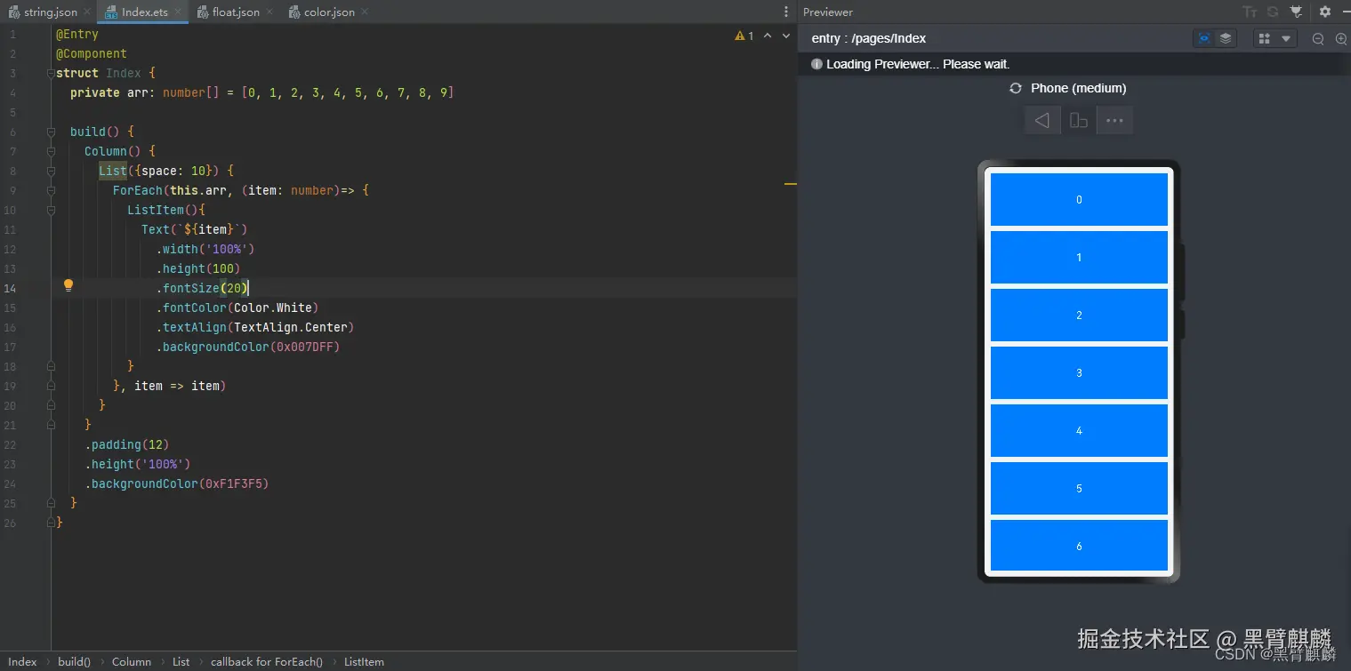Toggle the eye inspector mode in Previewer

click(x=1204, y=38)
